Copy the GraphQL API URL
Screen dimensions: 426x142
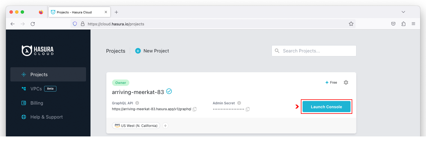pos(195,109)
